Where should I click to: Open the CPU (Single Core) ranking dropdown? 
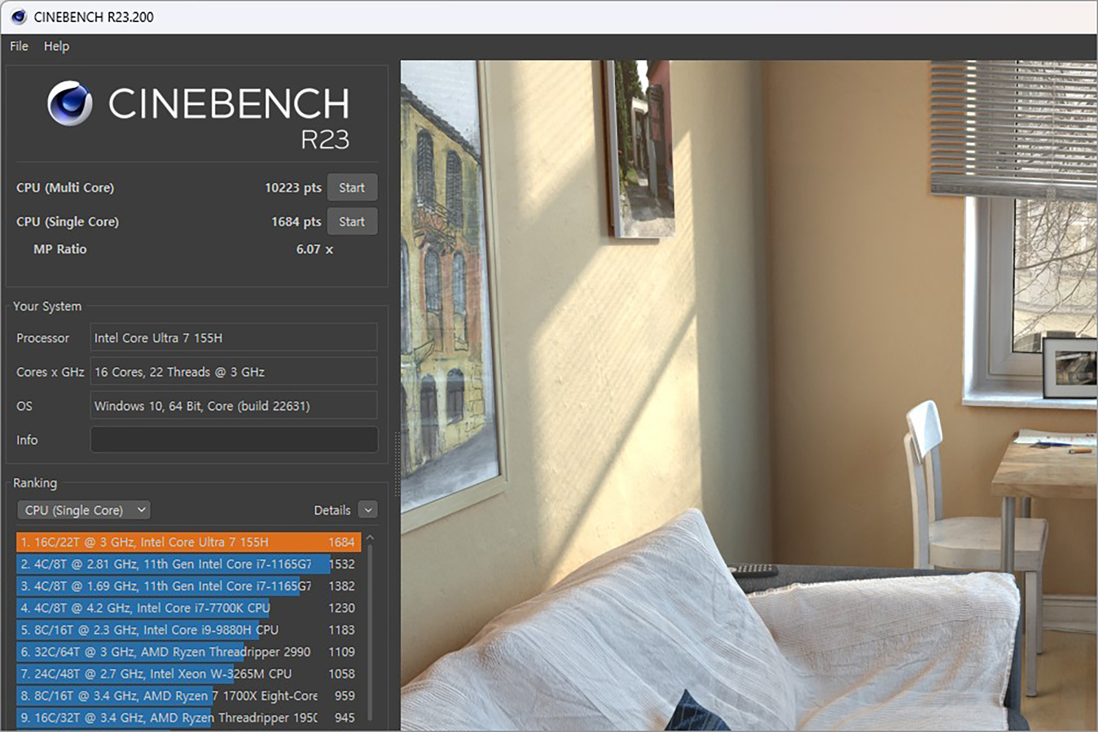84,510
